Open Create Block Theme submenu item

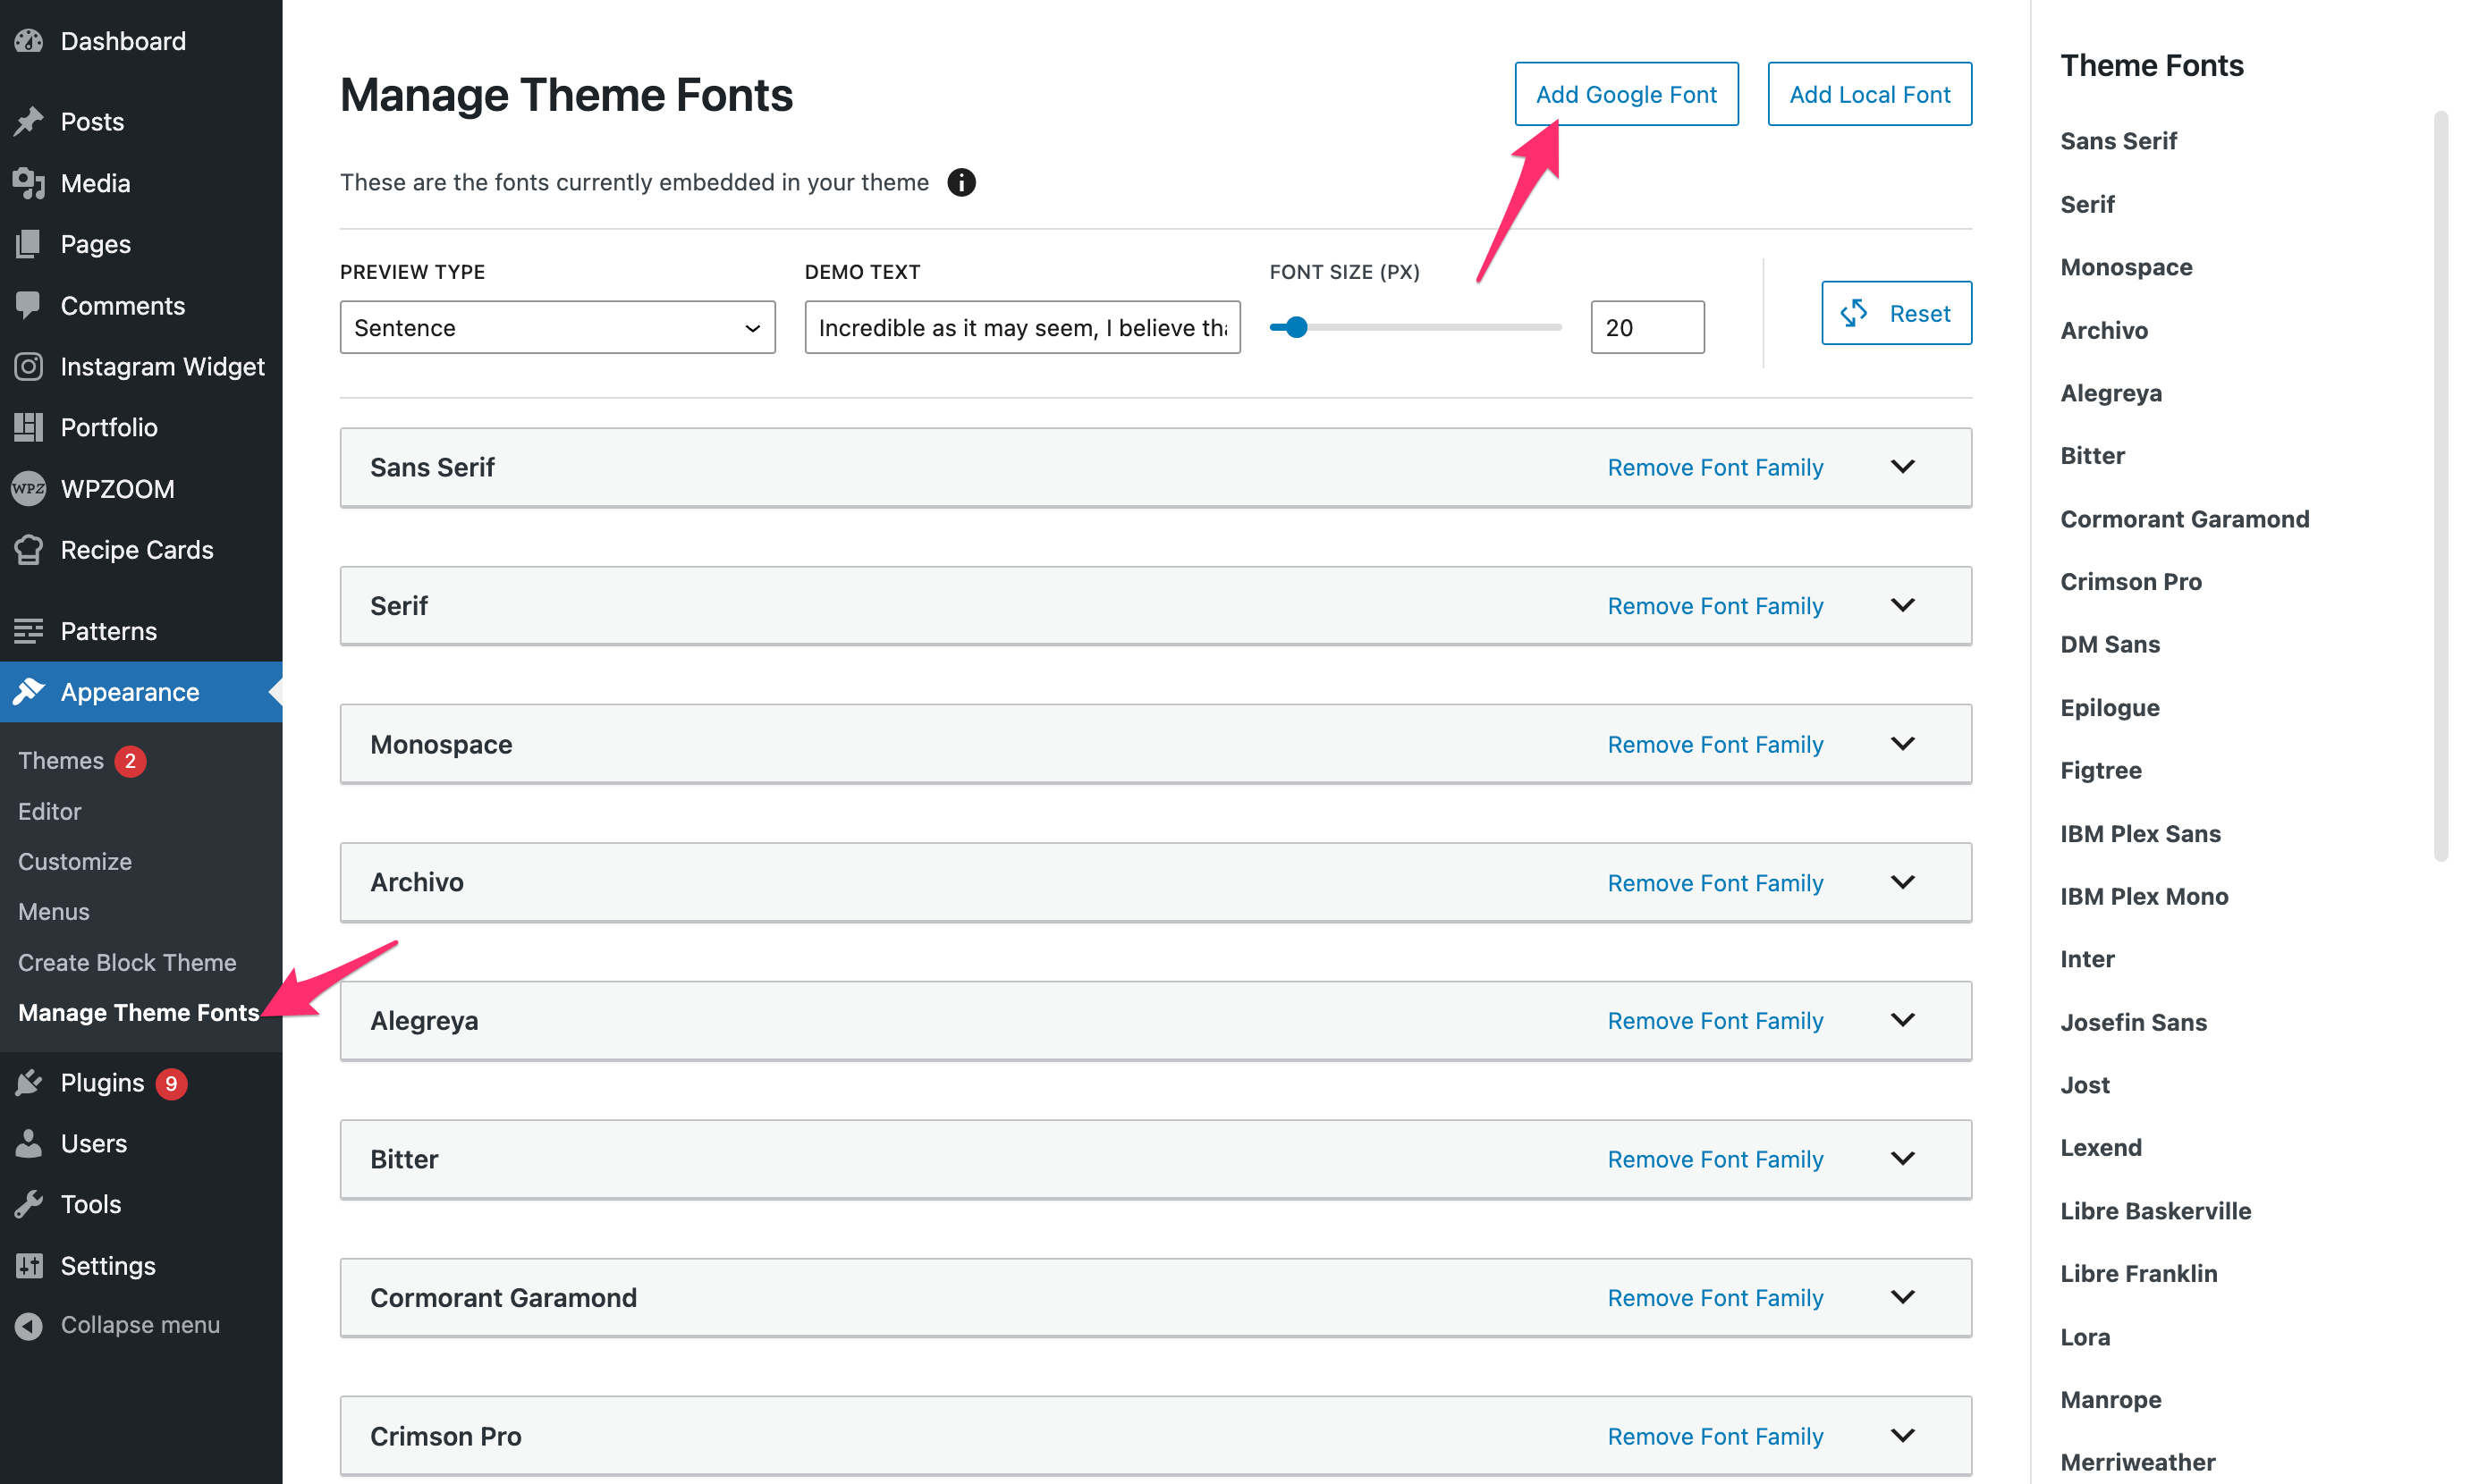[x=127, y=962]
